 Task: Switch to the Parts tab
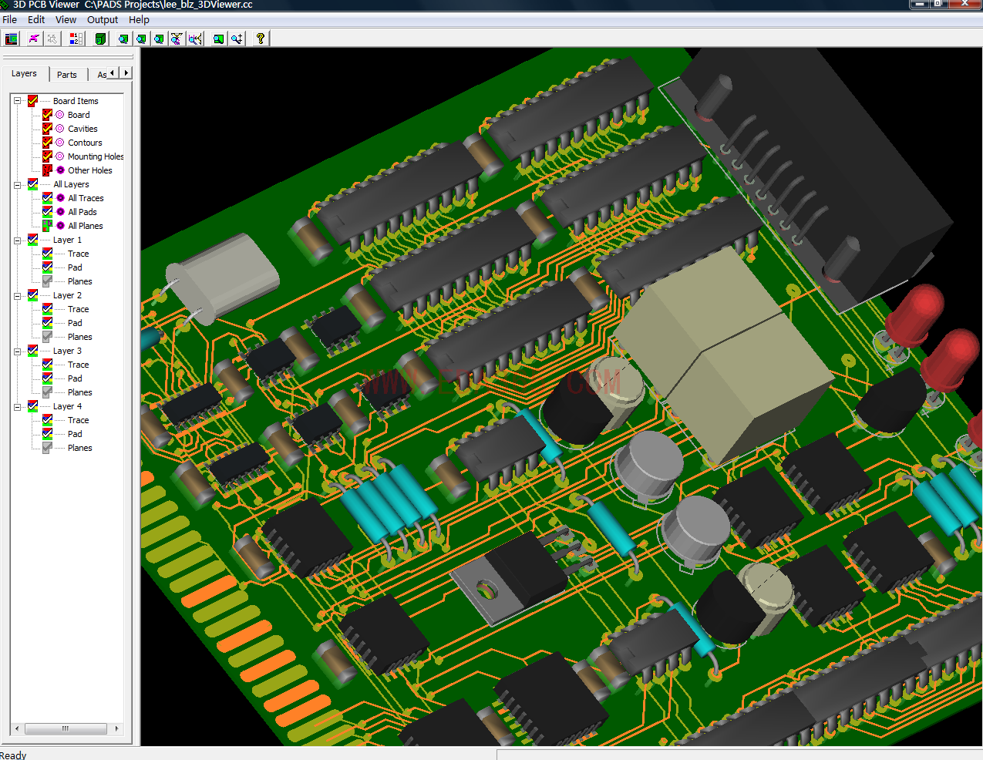tap(67, 75)
